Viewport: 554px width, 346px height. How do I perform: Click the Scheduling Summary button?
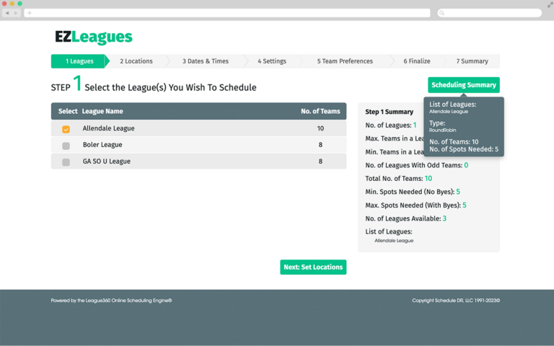(463, 85)
